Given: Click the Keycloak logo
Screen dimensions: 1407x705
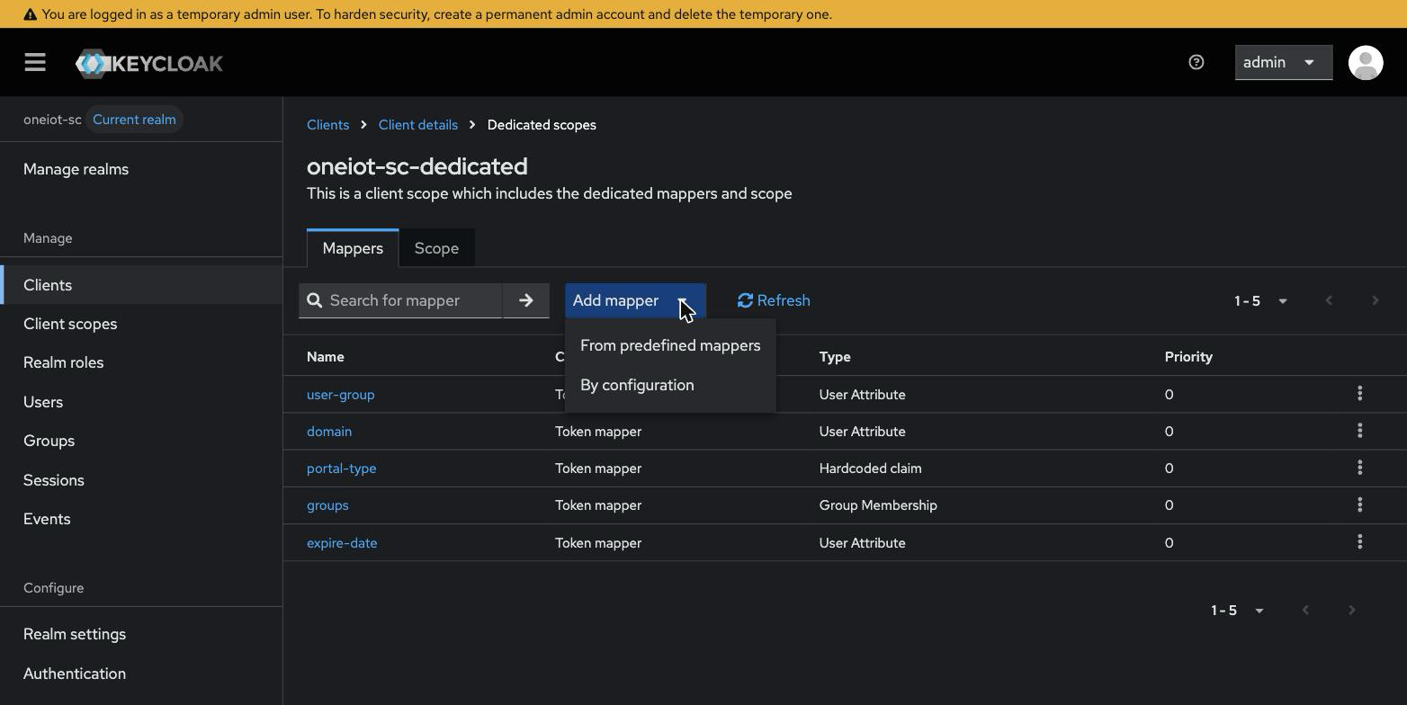Looking at the screenshot, I should click(149, 63).
